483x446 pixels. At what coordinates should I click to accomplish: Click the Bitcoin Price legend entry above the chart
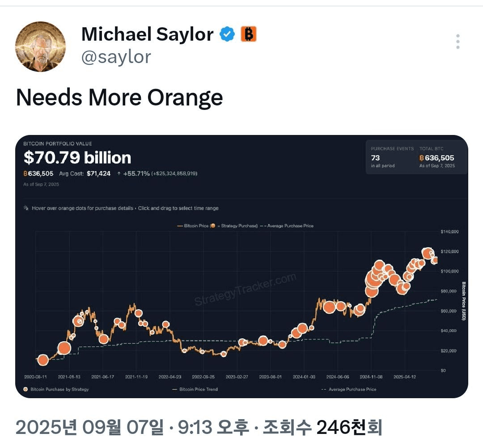pos(193,226)
